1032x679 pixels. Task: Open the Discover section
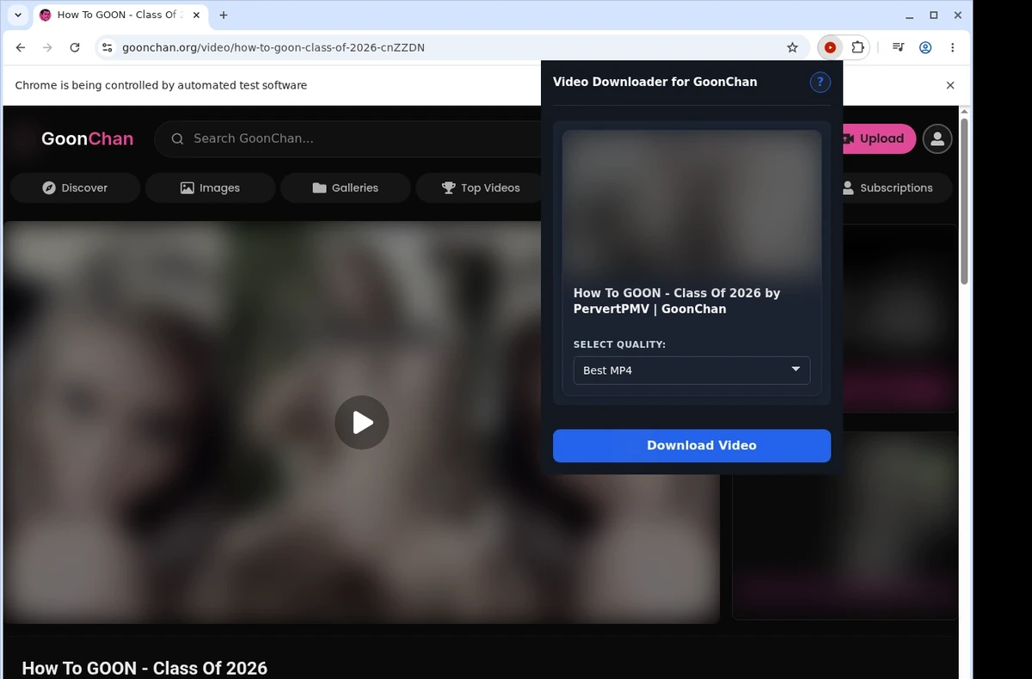[75, 187]
